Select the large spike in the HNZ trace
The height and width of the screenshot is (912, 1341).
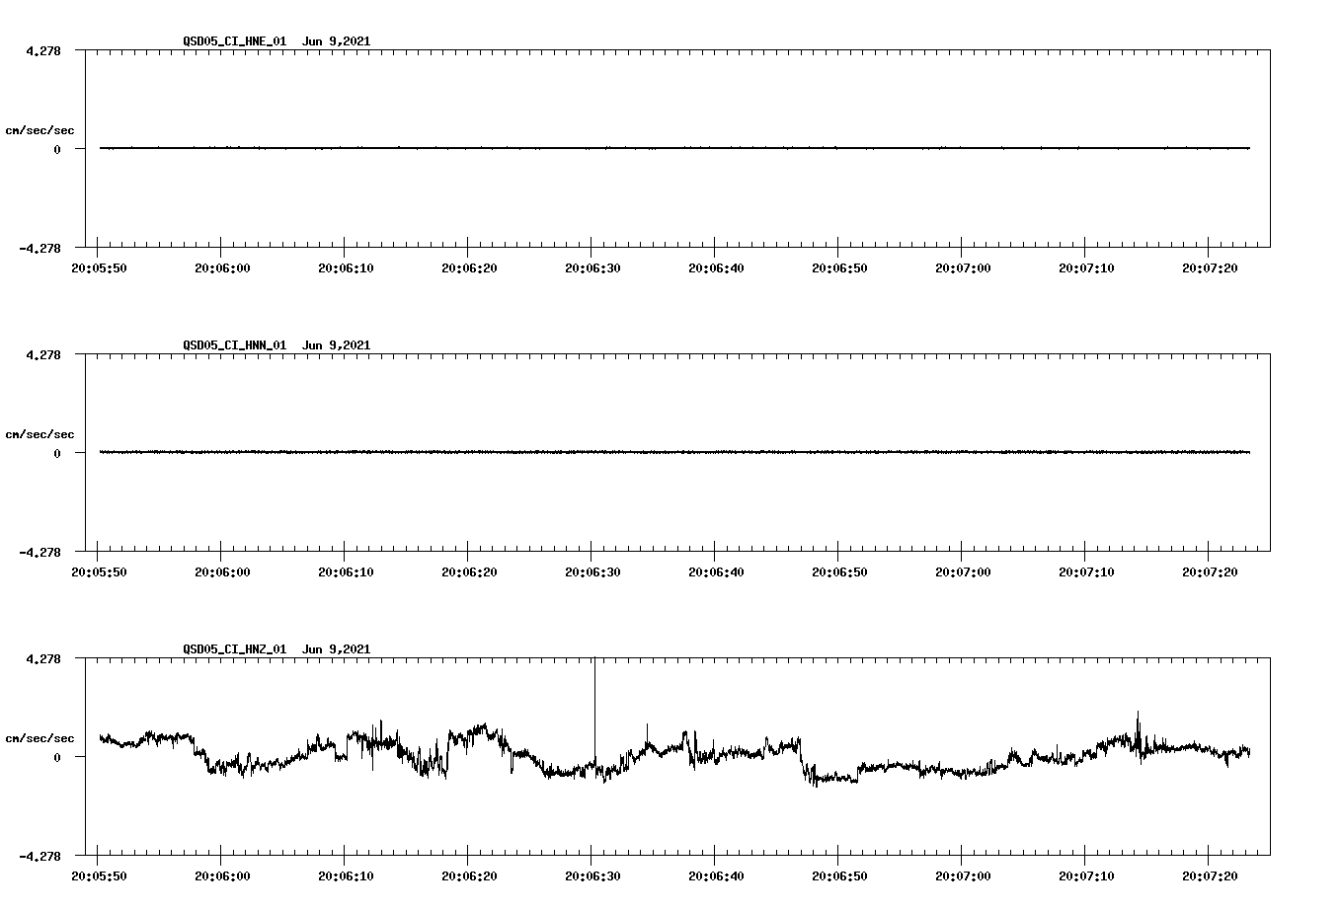pos(594,711)
